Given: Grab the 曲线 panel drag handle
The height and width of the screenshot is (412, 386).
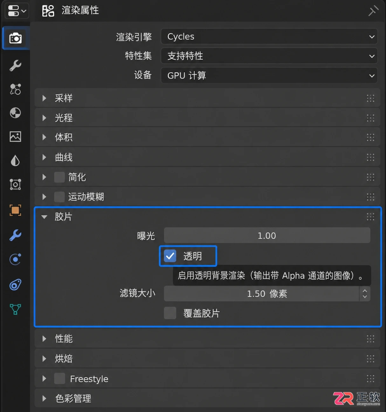Looking at the screenshot, I should tap(370, 157).
